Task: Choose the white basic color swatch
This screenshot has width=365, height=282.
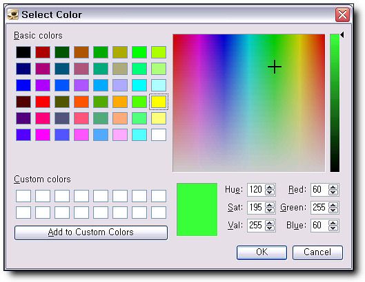Action: (x=159, y=135)
